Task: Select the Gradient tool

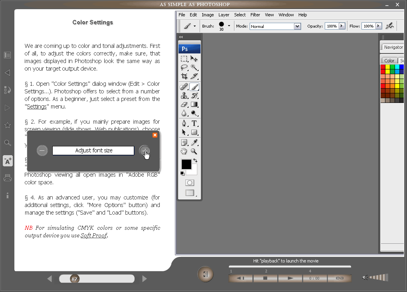Action: [194, 104]
